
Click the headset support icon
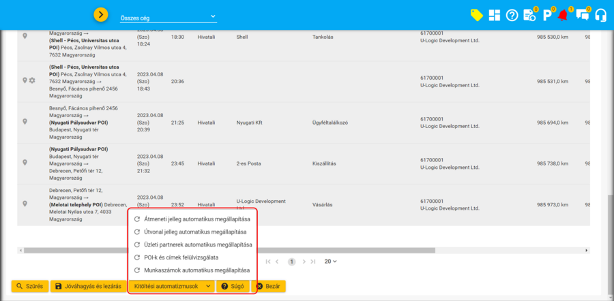tap(600, 15)
